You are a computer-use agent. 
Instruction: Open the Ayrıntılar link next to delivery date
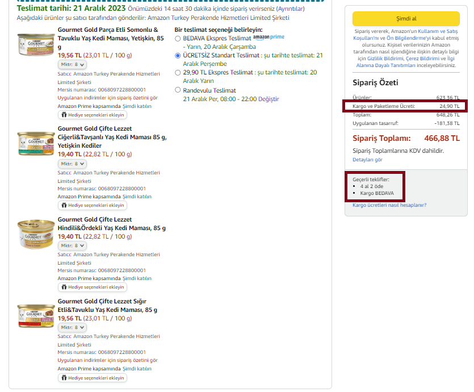click(x=290, y=9)
